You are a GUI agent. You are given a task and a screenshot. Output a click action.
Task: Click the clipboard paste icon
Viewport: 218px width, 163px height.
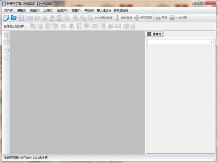[60, 18]
